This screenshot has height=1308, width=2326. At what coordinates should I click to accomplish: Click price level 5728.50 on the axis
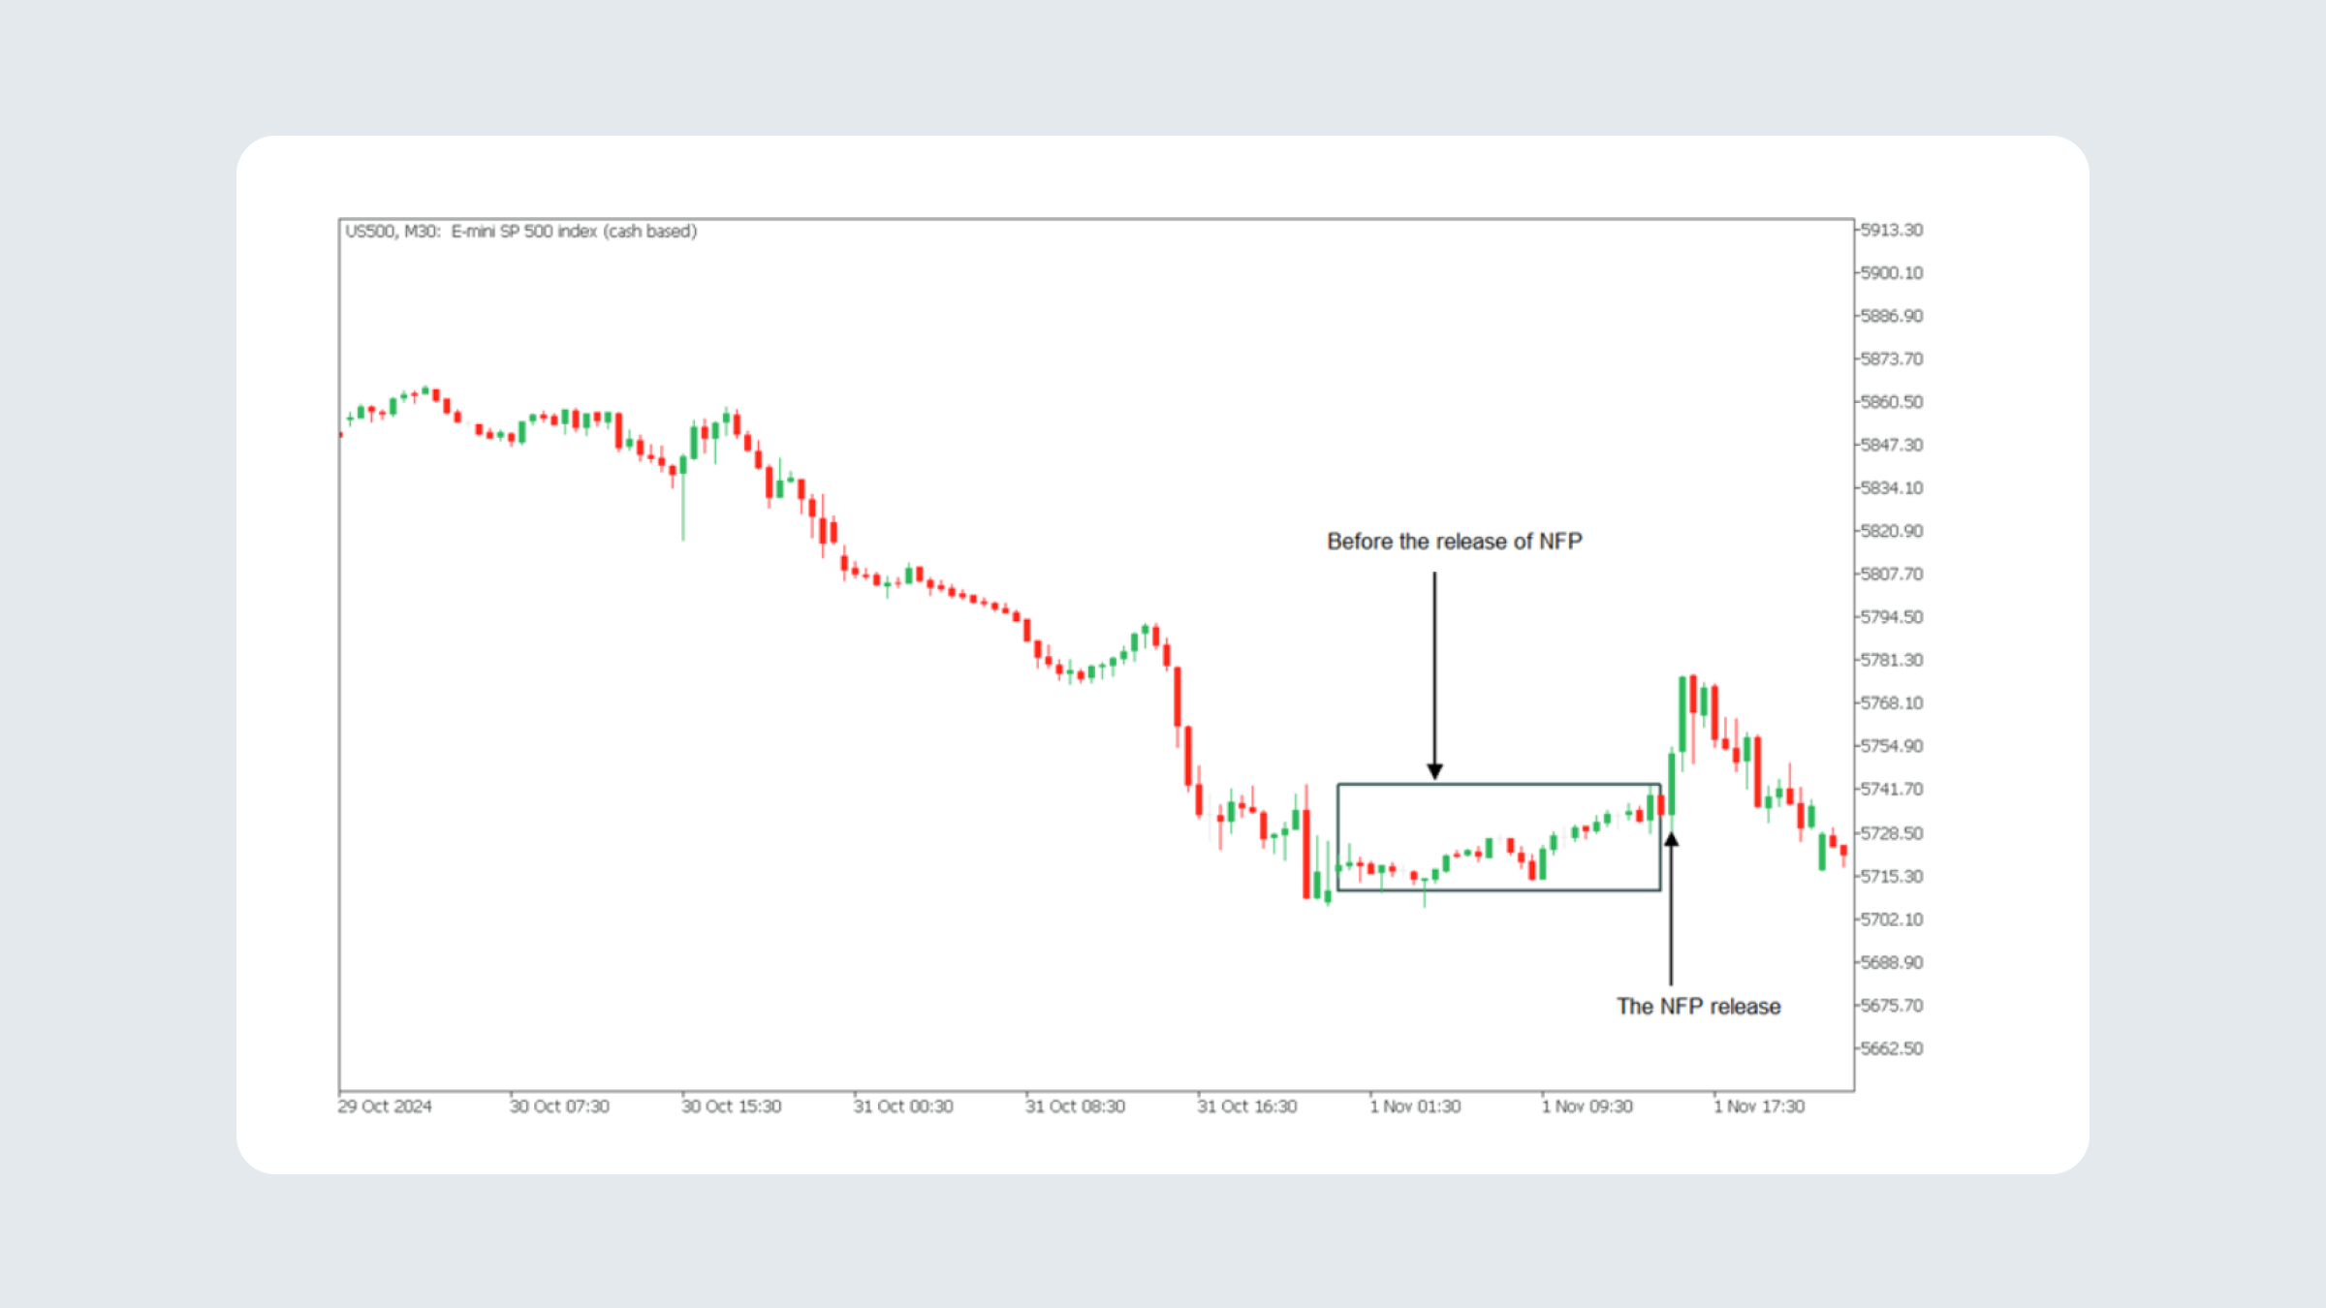pos(1892,833)
